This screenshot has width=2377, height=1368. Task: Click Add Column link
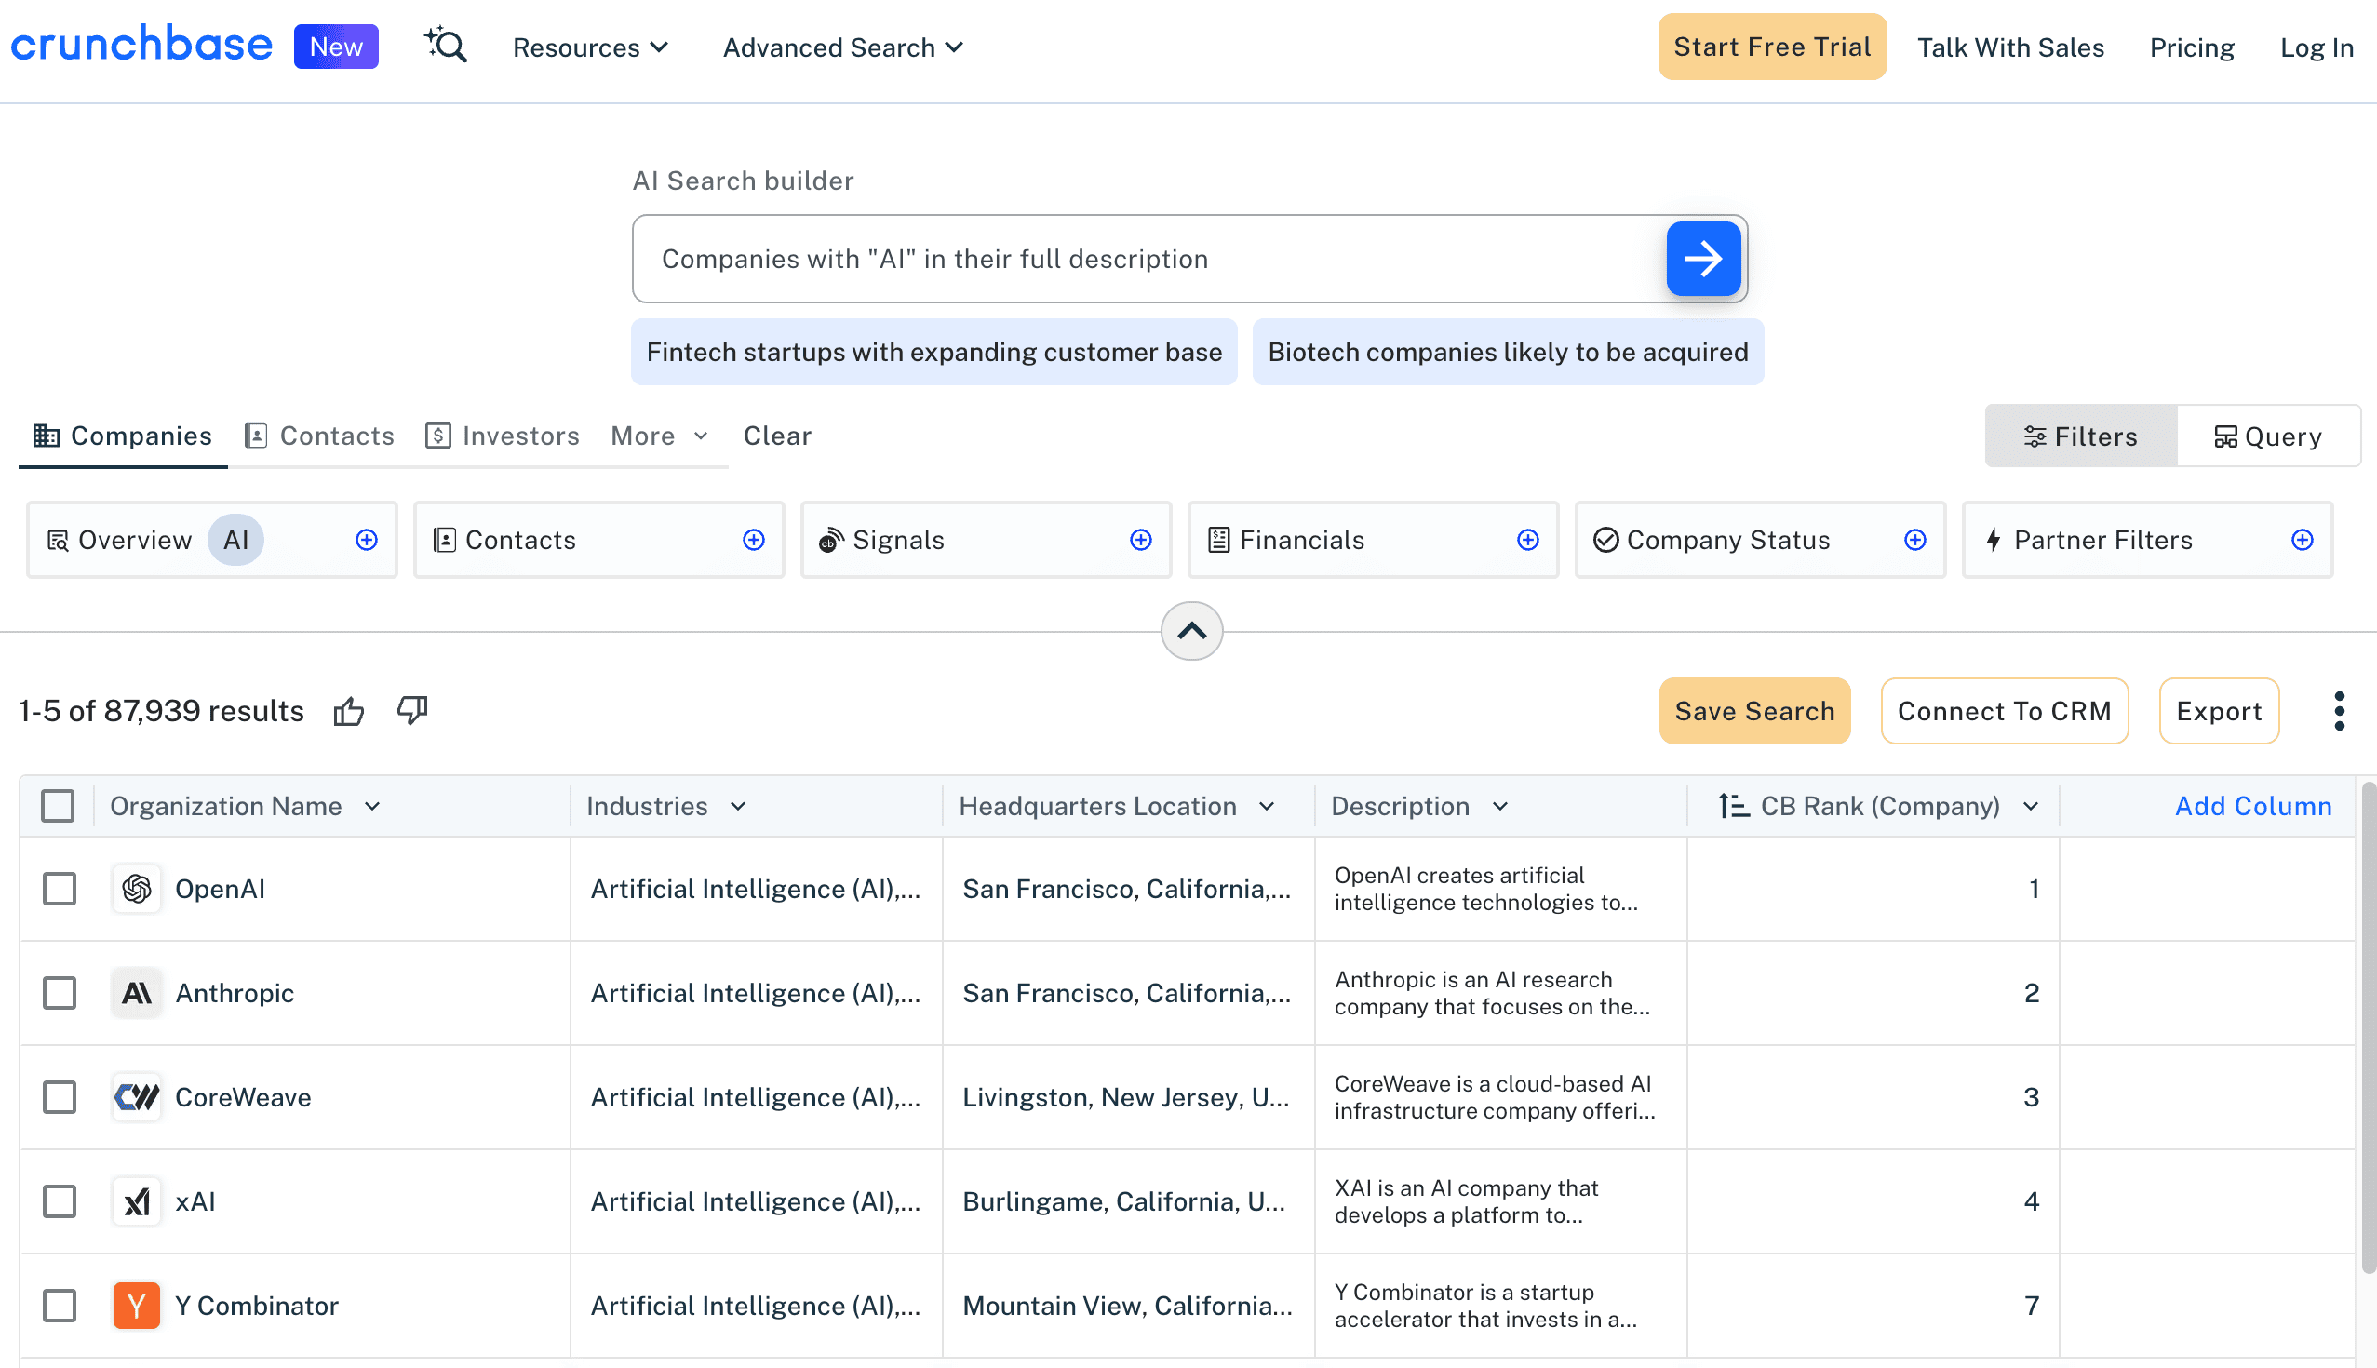click(2253, 806)
